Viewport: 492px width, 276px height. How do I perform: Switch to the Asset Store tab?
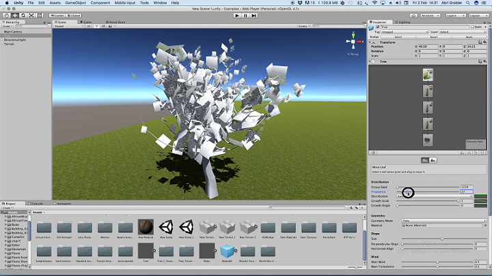click(x=115, y=22)
